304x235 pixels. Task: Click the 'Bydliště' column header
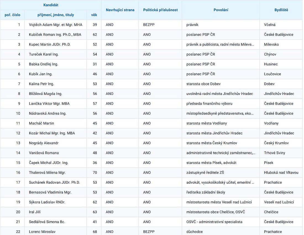[281, 10]
